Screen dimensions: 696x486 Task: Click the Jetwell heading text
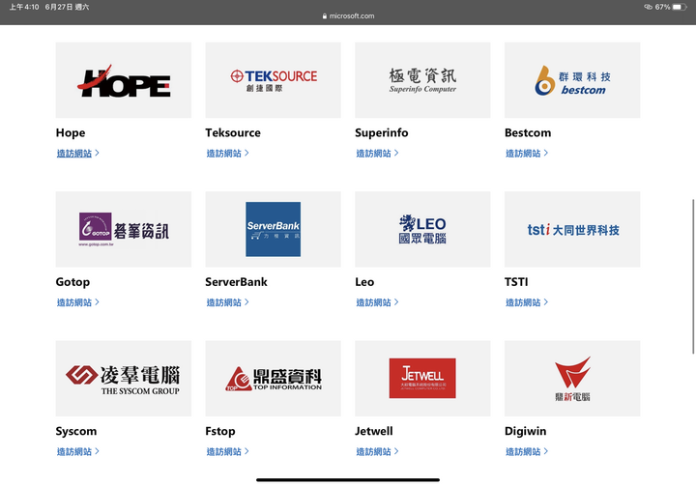click(x=374, y=431)
